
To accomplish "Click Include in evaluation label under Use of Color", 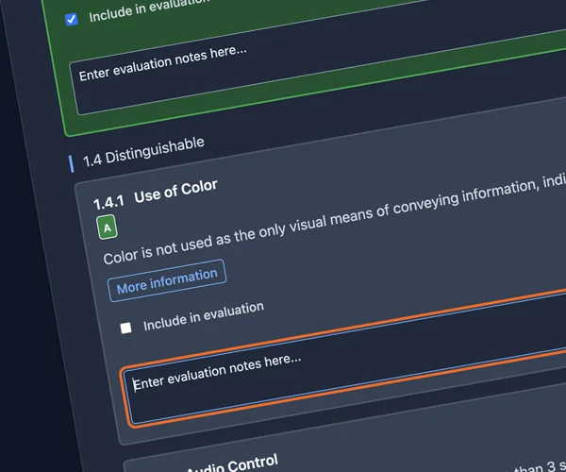I will [x=203, y=316].
